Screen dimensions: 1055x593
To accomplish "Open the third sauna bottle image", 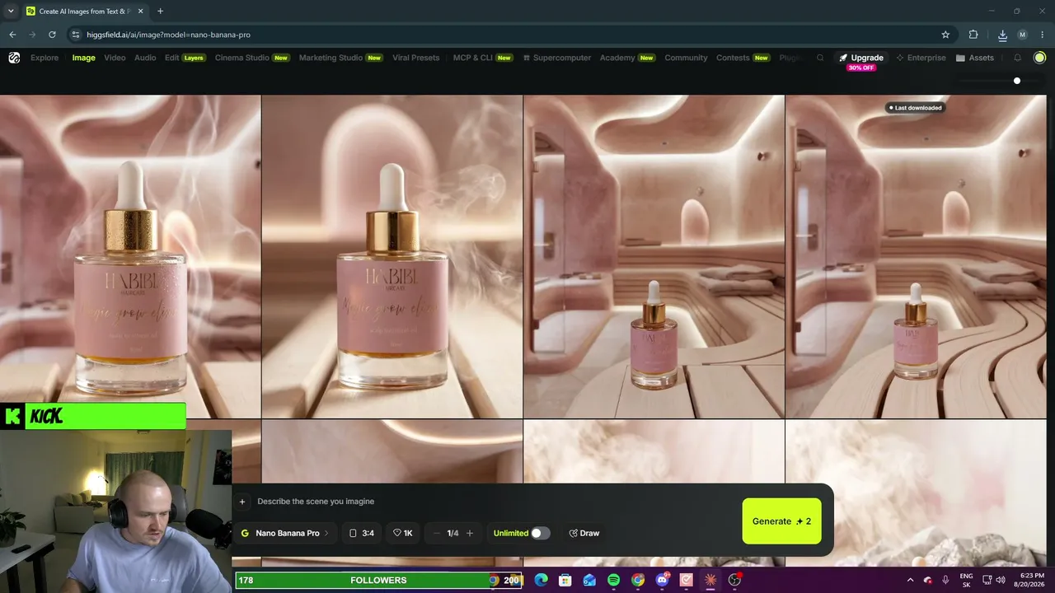I will [x=654, y=256].
